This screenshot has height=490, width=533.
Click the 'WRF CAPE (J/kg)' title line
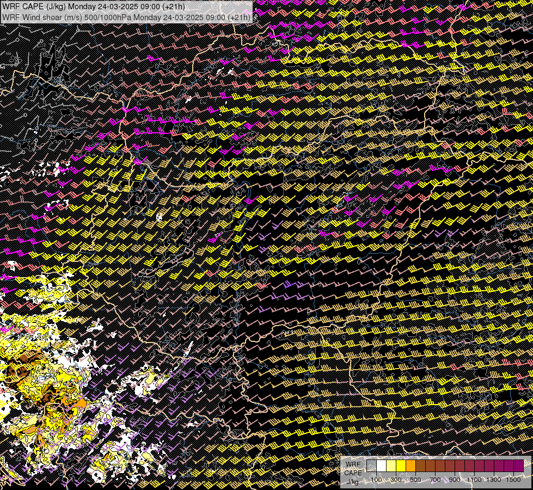pos(94,7)
